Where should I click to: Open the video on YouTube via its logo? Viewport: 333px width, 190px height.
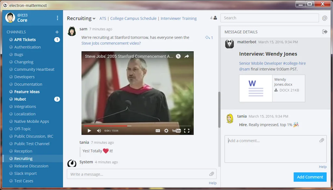(x=177, y=130)
